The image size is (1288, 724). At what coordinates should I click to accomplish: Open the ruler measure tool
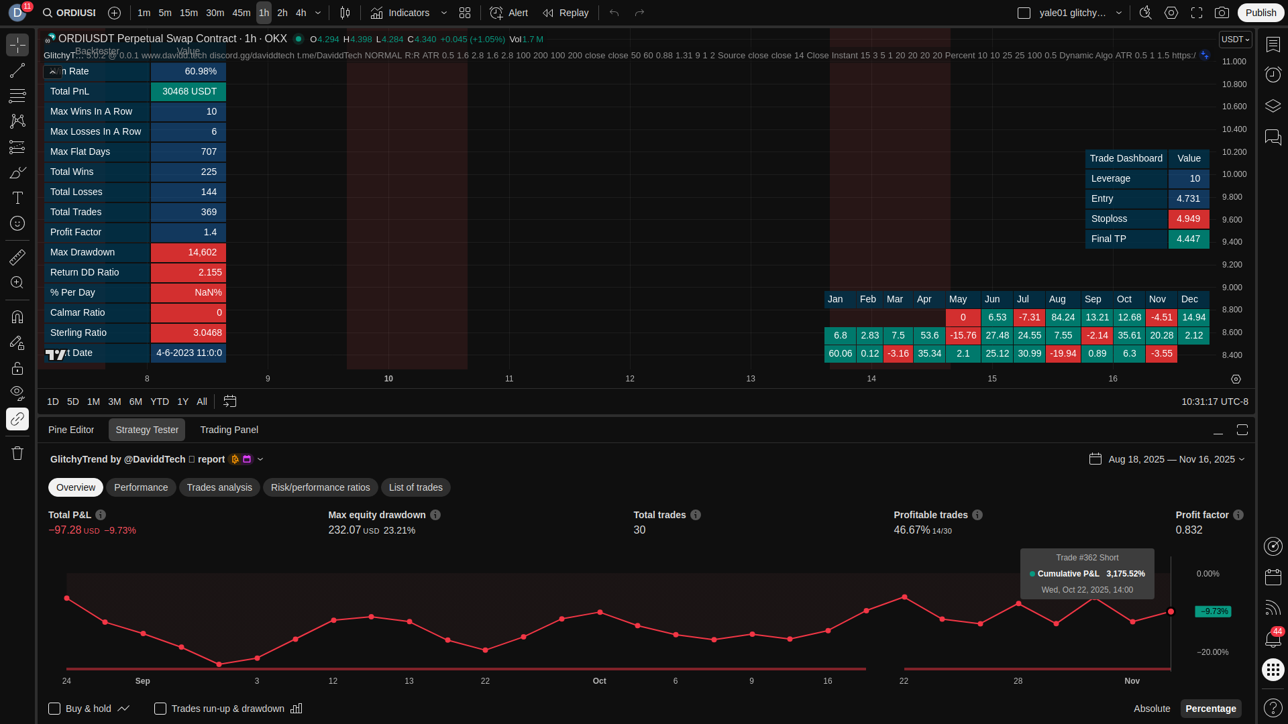(x=17, y=257)
